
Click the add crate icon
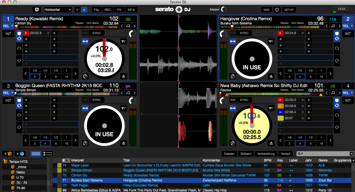[x=8, y=154]
